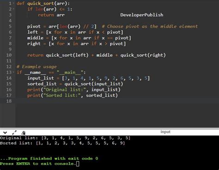Click the 'DeveloperPublish' text in the editor
Screen dimensions: 219x170
[142, 15]
